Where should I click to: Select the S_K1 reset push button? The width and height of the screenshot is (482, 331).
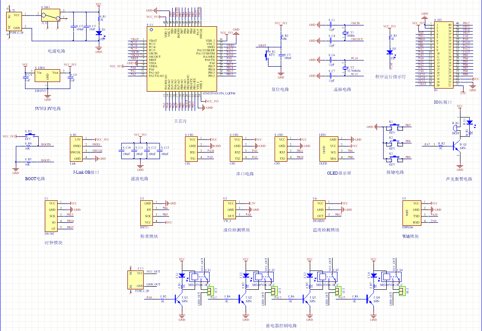tap(268, 56)
